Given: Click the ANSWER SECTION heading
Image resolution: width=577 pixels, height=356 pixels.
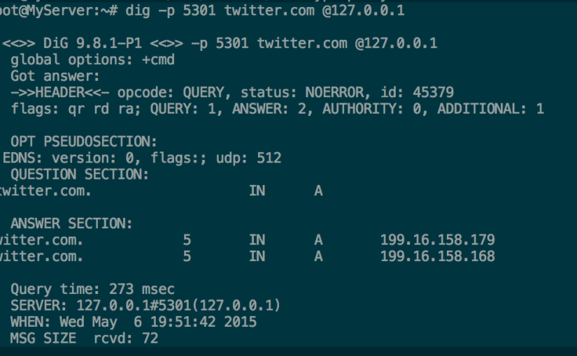Looking at the screenshot, I should (x=71, y=223).
